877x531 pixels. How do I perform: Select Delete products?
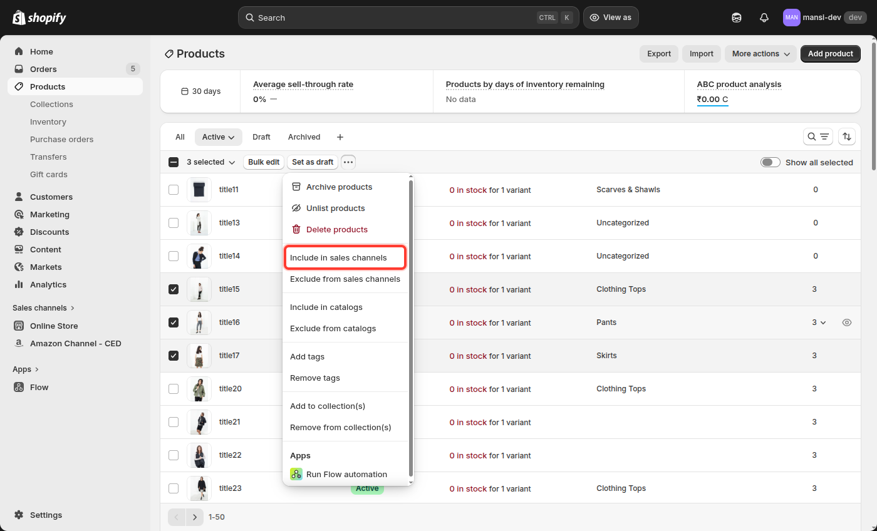coord(346,230)
